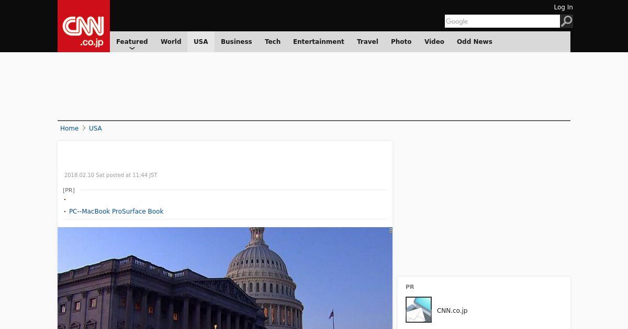Open the CNN.co.jp mail icon in PR box
The image size is (628, 329).
[x=419, y=310]
